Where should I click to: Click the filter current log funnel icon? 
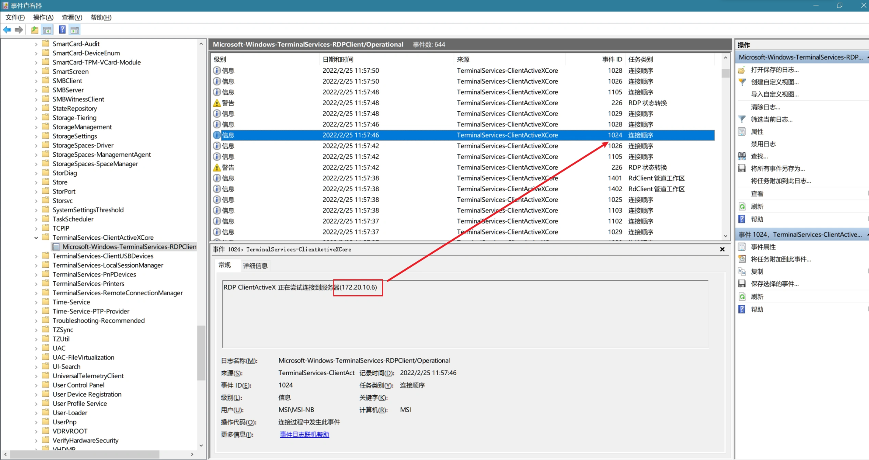point(742,119)
